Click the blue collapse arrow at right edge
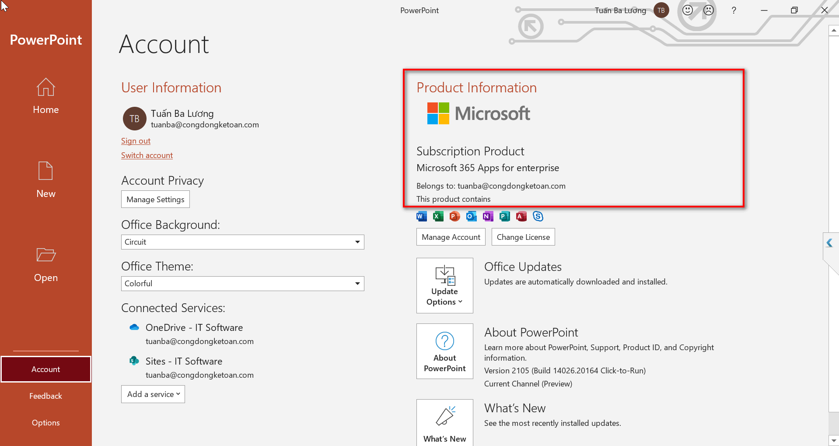 pyautogui.click(x=829, y=242)
